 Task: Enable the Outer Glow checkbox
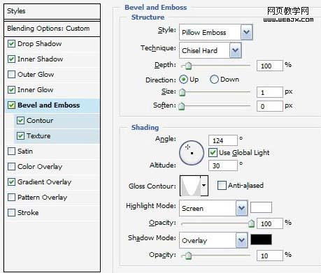[x=11, y=75]
